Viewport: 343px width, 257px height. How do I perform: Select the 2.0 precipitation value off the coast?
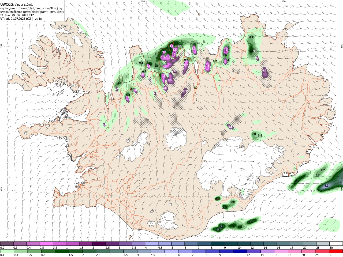pos(297,181)
